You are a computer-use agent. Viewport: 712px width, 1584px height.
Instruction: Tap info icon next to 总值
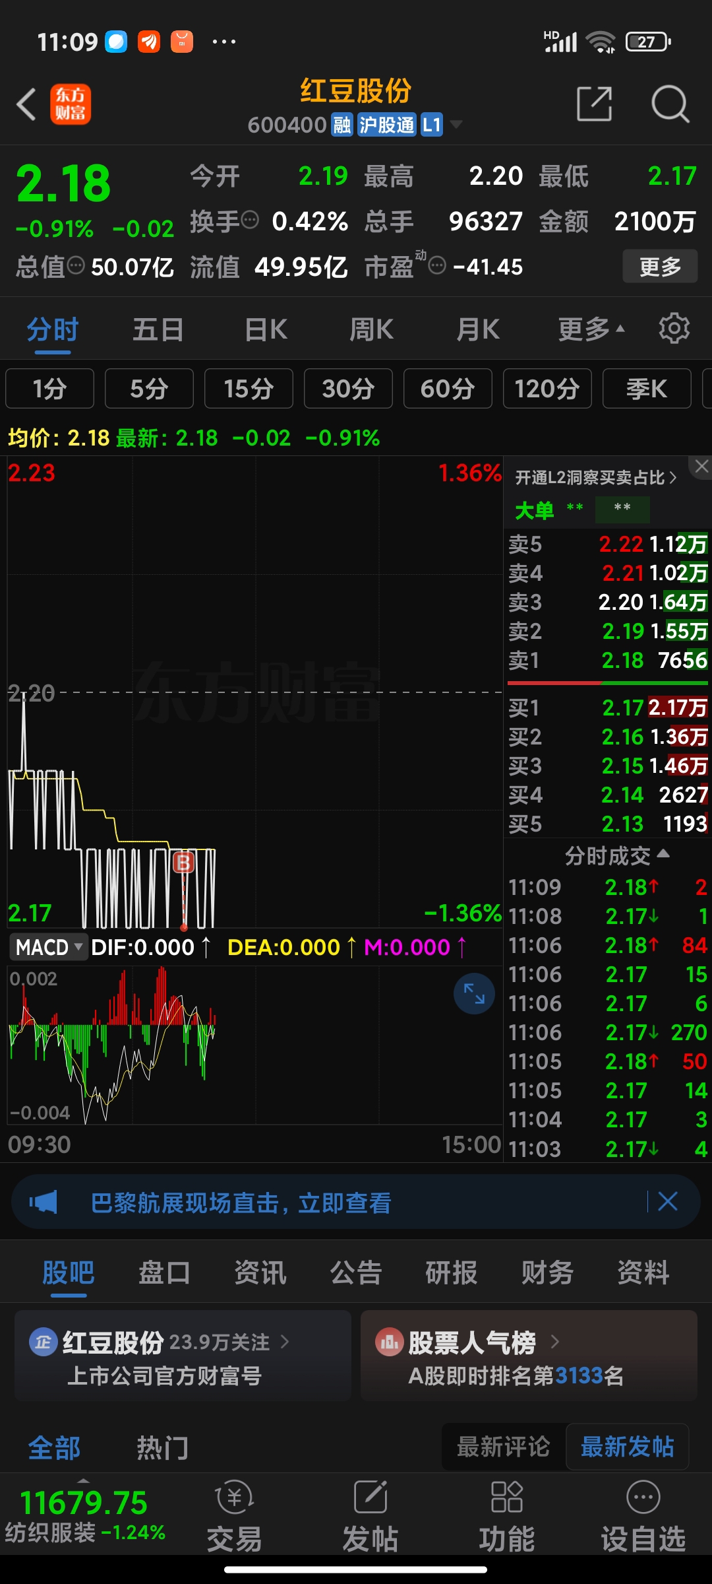tap(76, 265)
